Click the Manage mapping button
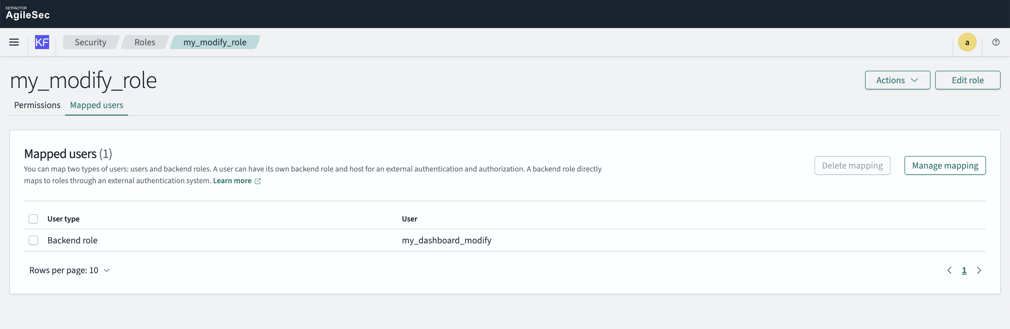 coord(945,165)
